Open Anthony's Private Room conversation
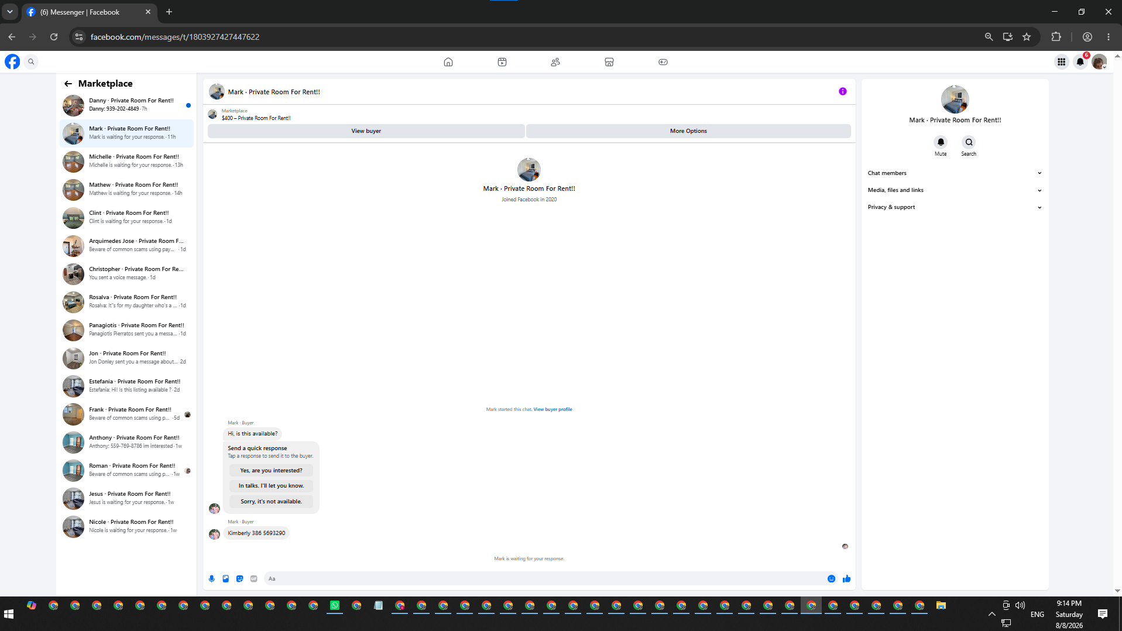This screenshot has width=1122, height=631. point(126,443)
